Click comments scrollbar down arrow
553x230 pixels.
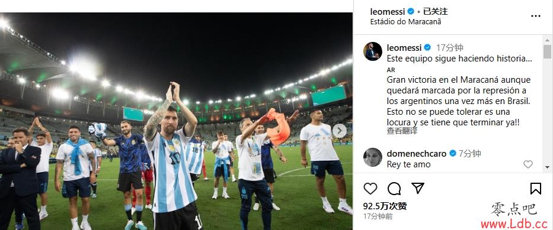click(547, 167)
